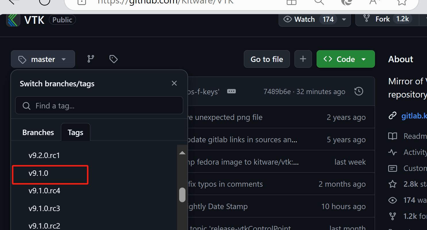Switch to the Branches tab
This screenshot has width=427, height=230.
point(38,132)
